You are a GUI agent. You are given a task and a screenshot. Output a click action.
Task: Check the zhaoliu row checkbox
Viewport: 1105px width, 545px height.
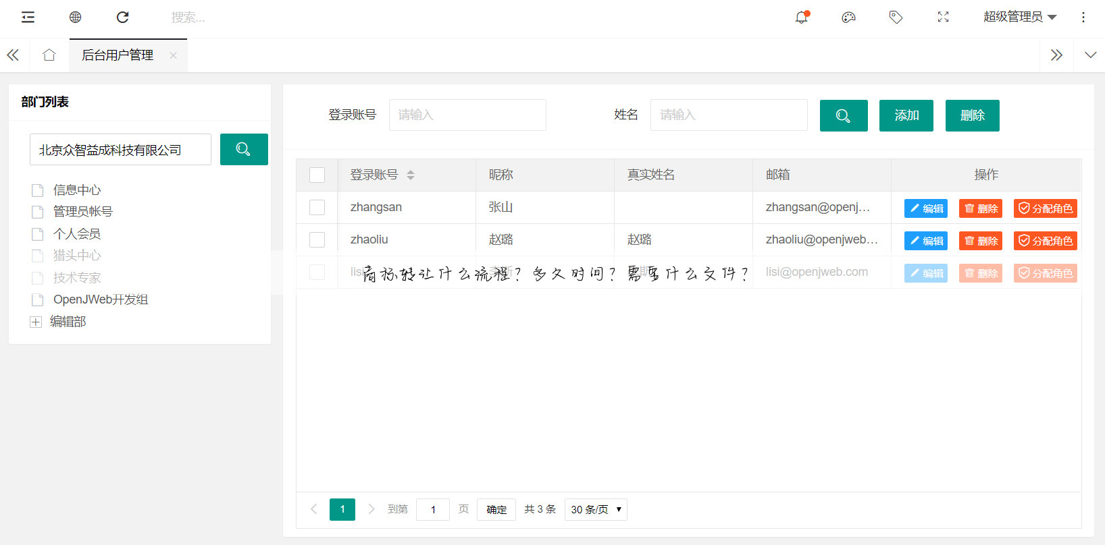tap(317, 239)
